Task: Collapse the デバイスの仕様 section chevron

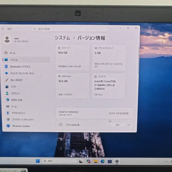Action: point(129,125)
